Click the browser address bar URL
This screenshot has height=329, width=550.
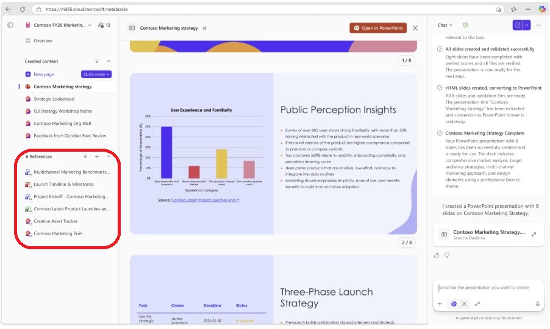(87, 10)
